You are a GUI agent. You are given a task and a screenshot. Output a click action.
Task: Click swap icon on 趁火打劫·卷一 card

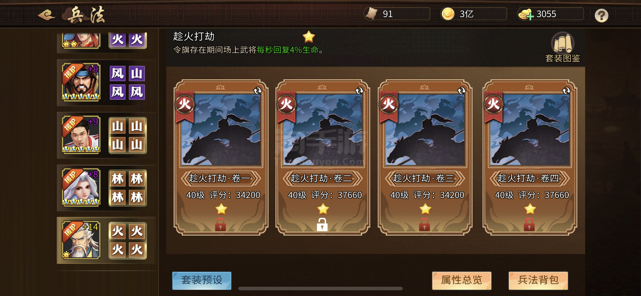pyautogui.click(x=258, y=91)
